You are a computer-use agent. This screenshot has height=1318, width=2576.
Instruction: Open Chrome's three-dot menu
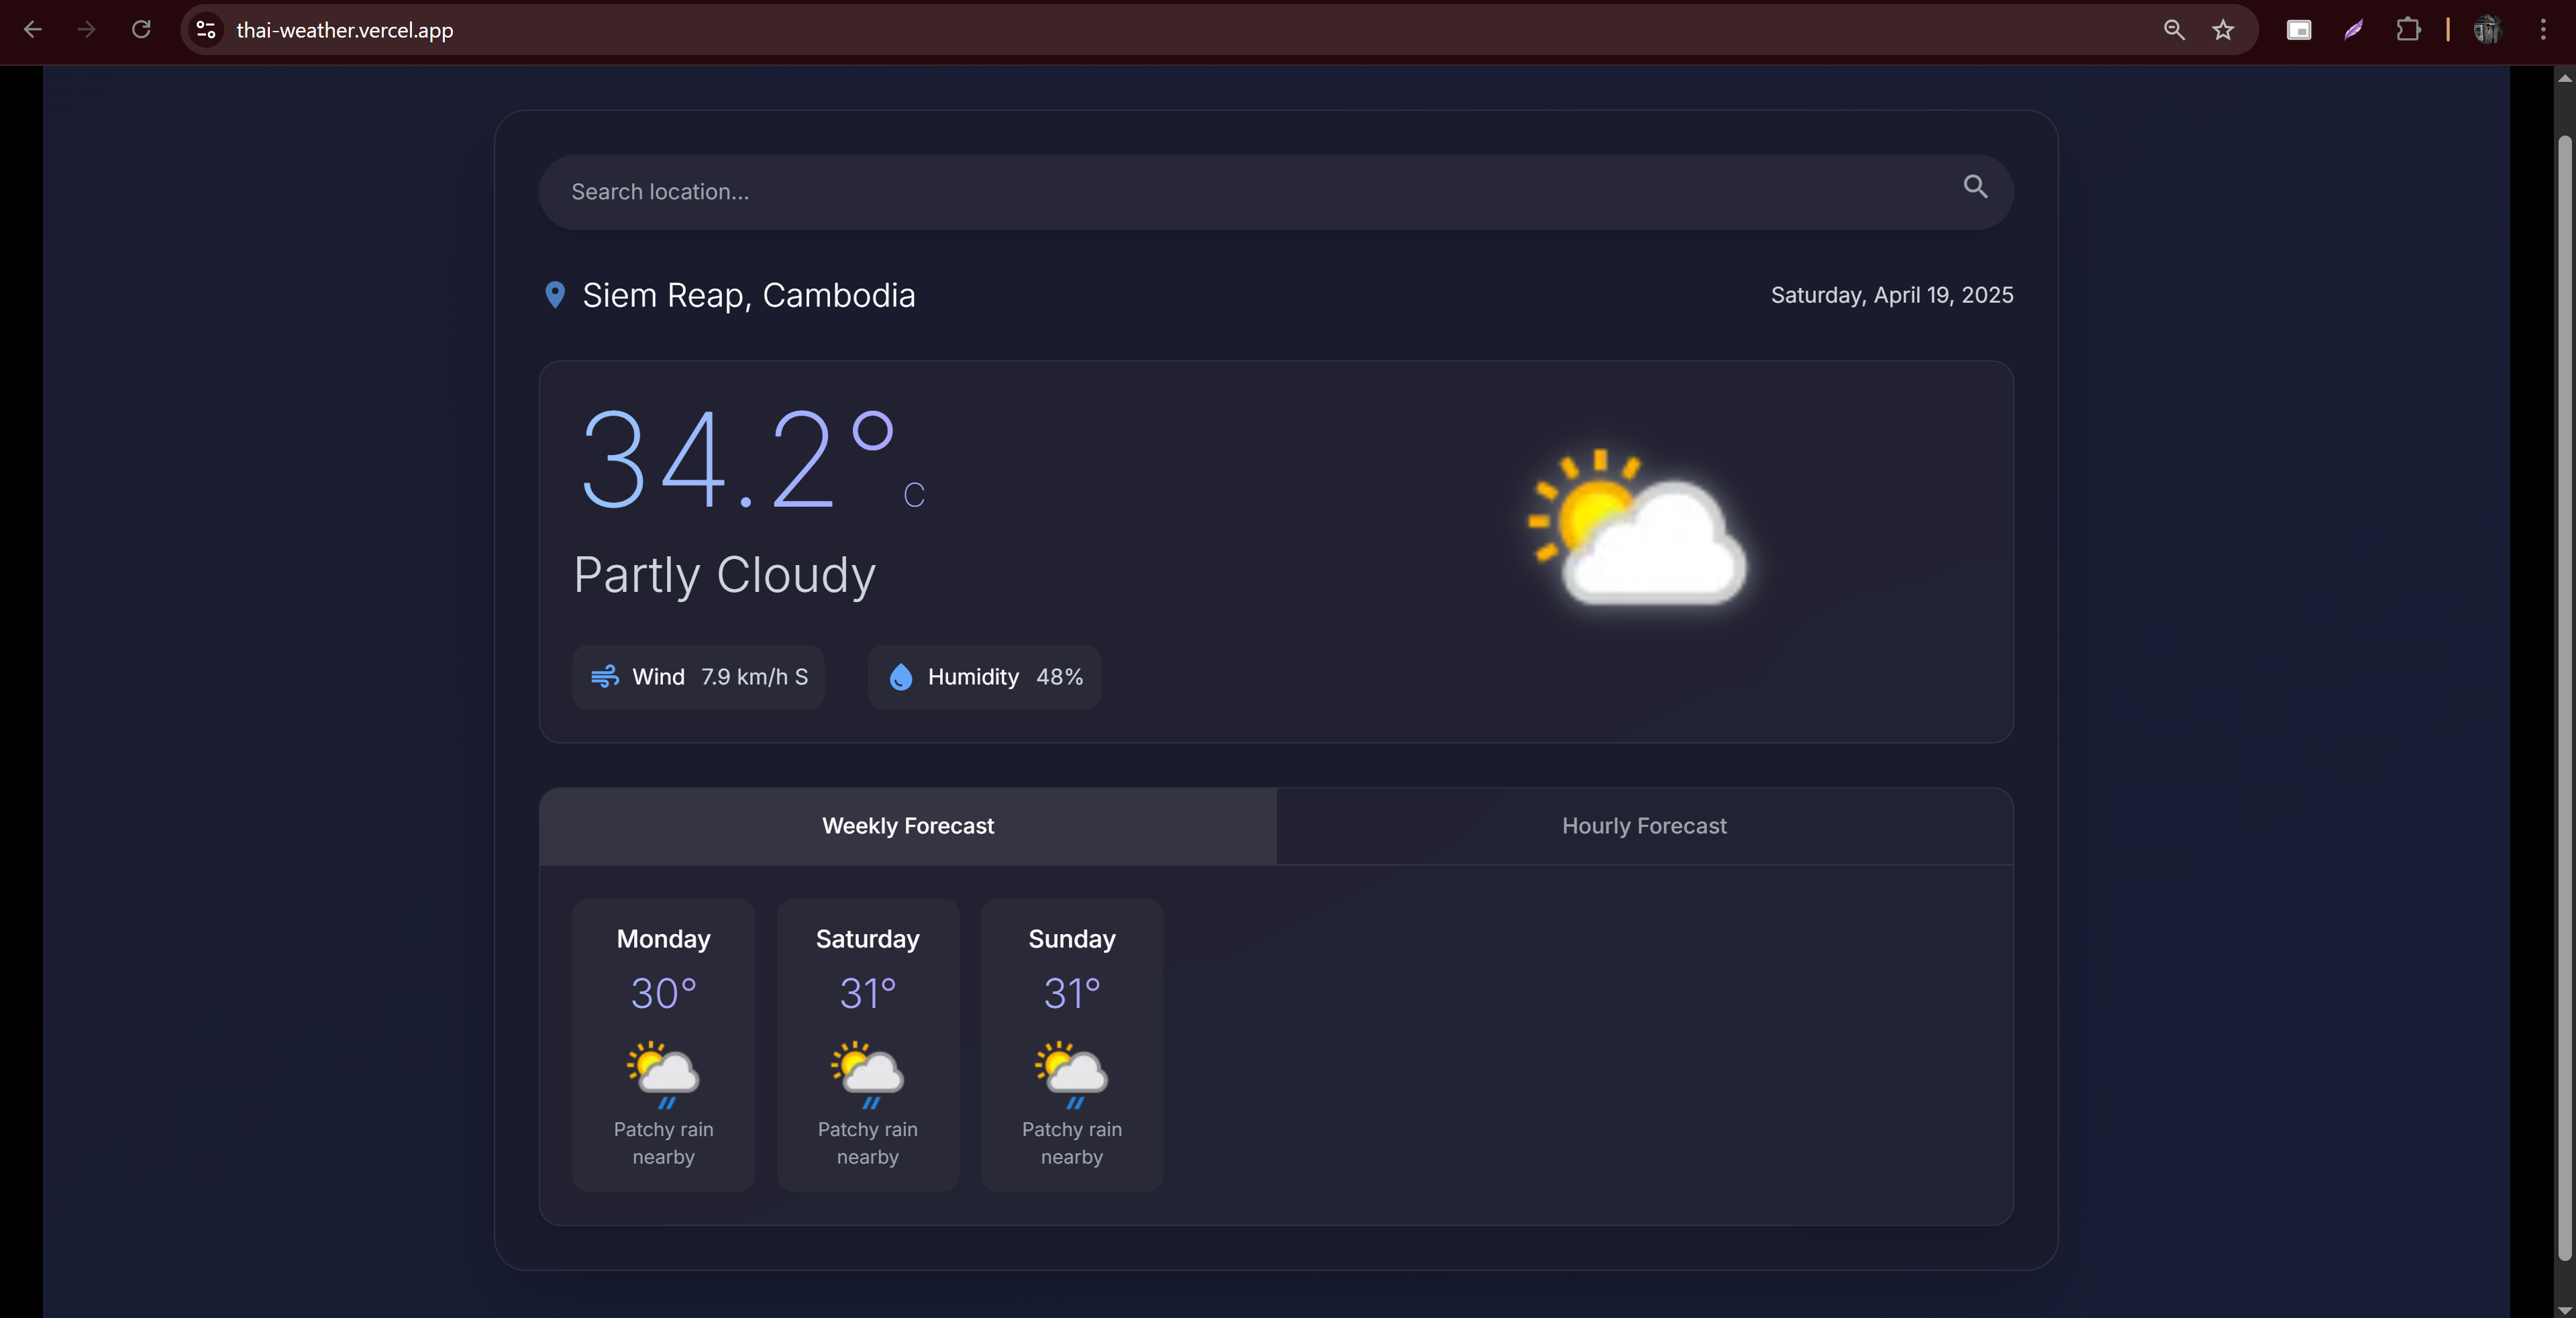2542,30
